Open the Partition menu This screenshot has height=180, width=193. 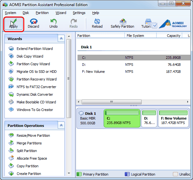[x=42, y=13]
